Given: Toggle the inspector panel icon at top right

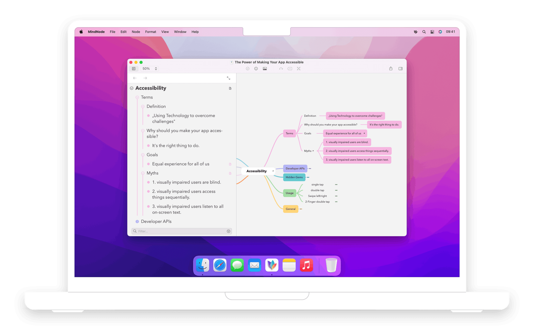Looking at the screenshot, I should (x=400, y=68).
